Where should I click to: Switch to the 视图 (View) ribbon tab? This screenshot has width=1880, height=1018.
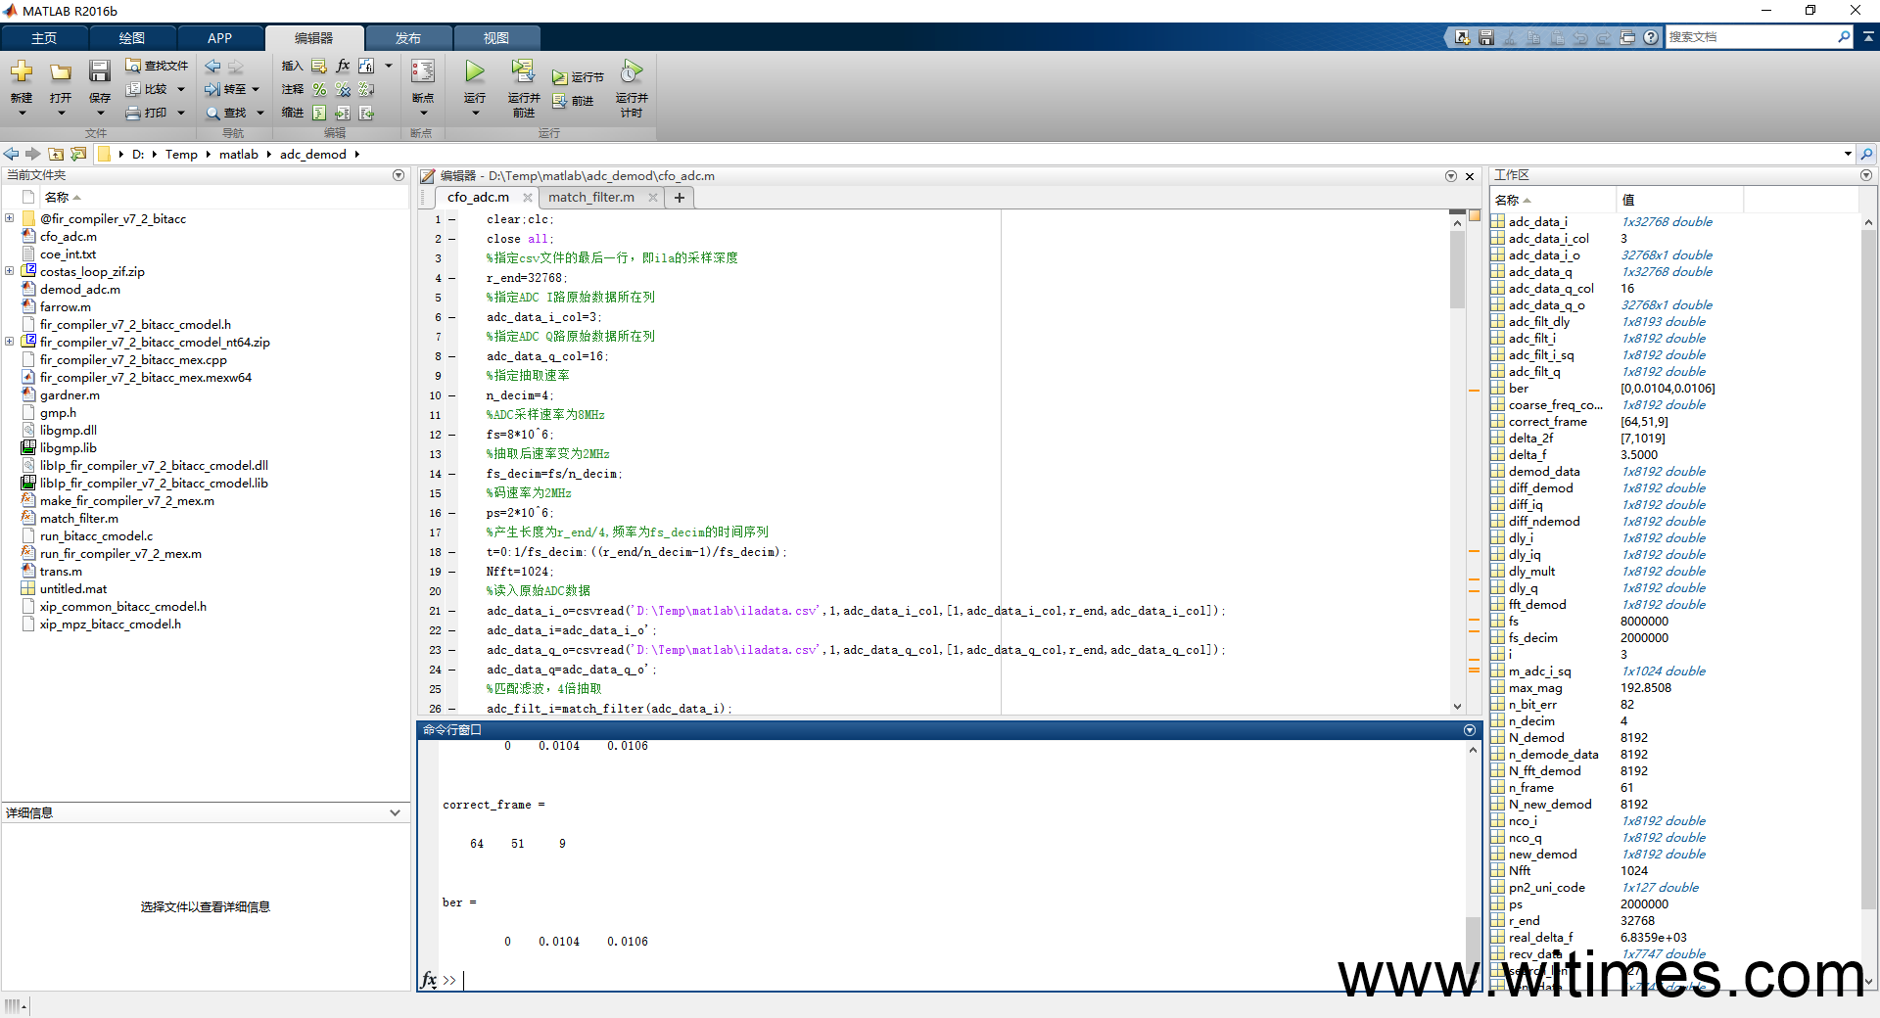tap(496, 38)
